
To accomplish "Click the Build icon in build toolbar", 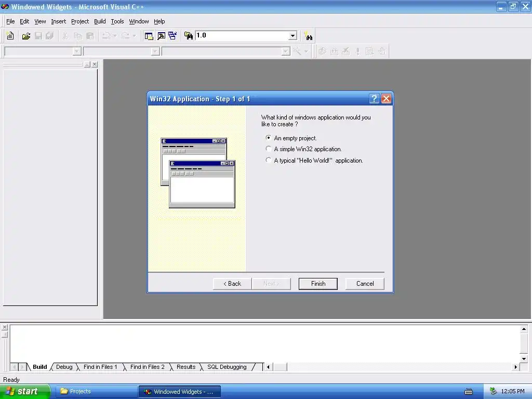I will coord(334,51).
